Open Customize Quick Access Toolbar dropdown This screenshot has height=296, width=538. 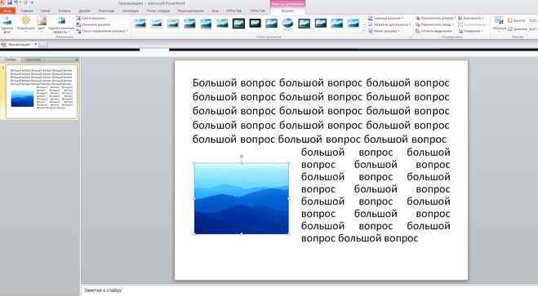(x=32, y=2)
